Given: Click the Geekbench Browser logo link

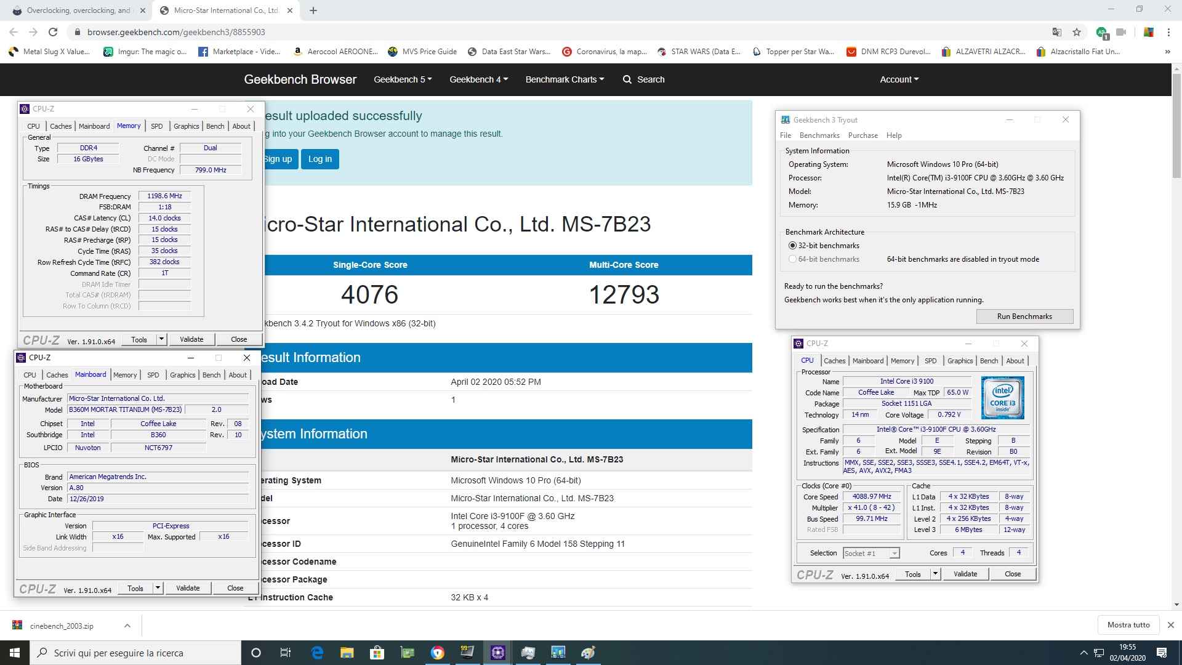Looking at the screenshot, I should [x=300, y=79].
